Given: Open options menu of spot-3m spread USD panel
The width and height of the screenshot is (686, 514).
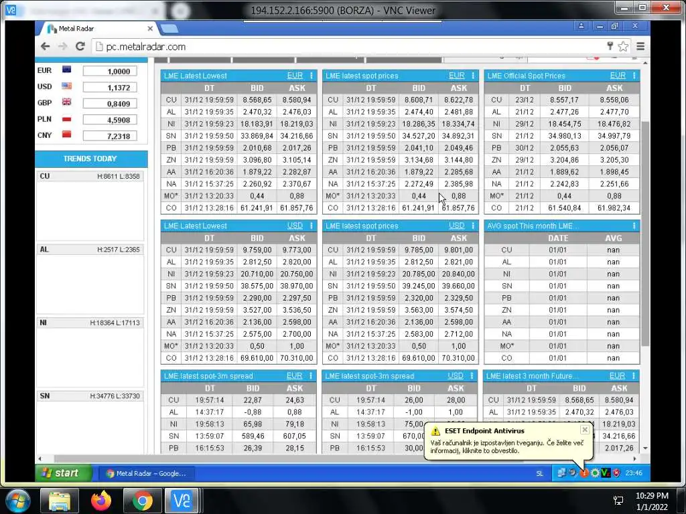Looking at the screenshot, I should pos(472,376).
